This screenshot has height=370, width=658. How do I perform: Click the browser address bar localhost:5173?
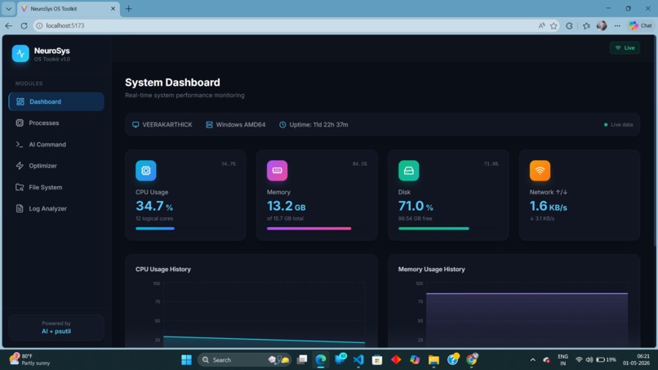pyautogui.click(x=286, y=25)
